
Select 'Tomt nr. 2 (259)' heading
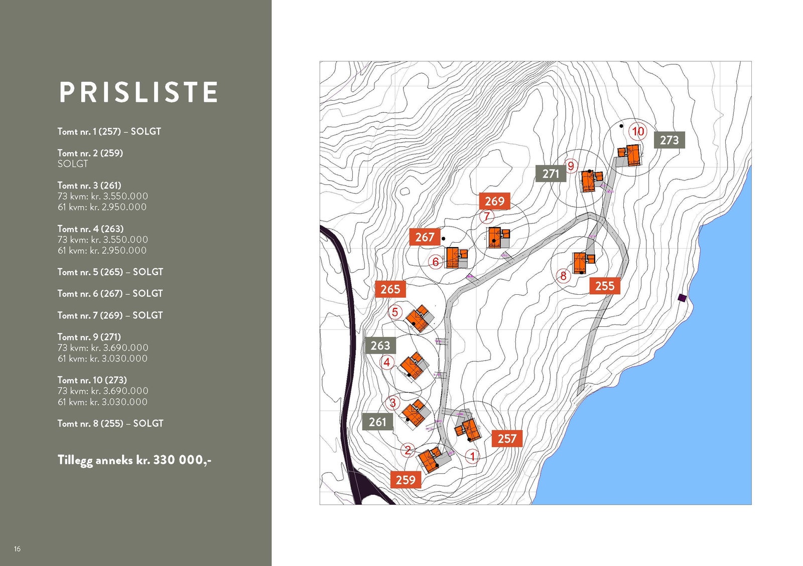(x=90, y=153)
